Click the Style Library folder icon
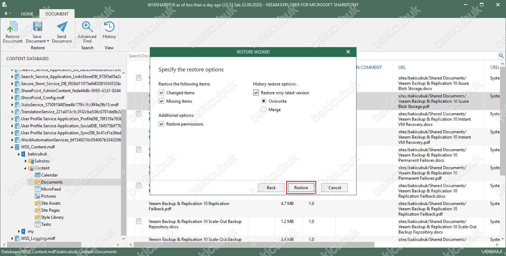This screenshot has height=256, width=506. click(x=38, y=217)
